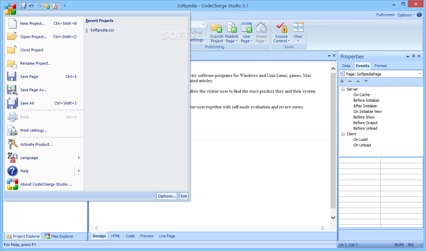Image resolution: width=426 pixels, height=251 pixels.
Task: Click the minus remove event icon
Action: pyautogui.click(x=350, y=81)
